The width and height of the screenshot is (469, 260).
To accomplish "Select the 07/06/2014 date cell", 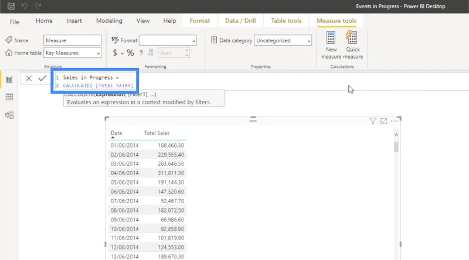I will 124,201.
